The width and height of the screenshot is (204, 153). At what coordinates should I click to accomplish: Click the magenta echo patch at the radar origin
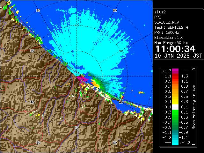[x=82, y=79]
